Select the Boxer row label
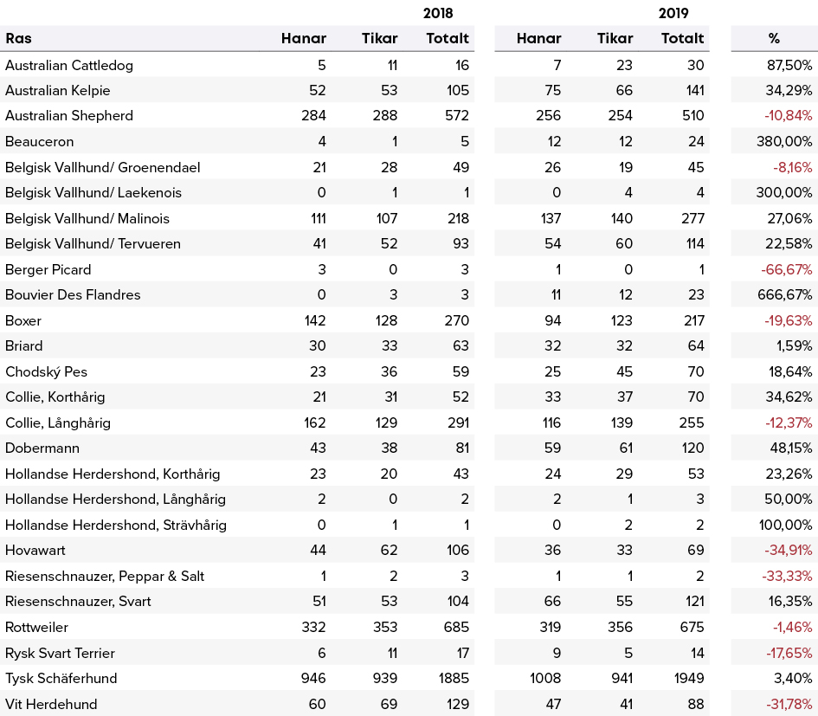Viewport: 818px width, 716px height. (23, 320)
